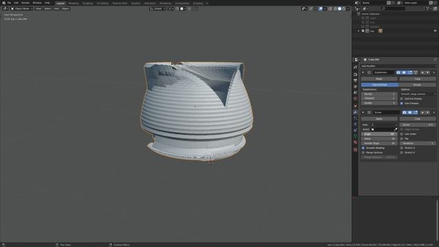Open the editor type selector in the viewport header
This screenshot has width=439, height=247.
point(5,9)
